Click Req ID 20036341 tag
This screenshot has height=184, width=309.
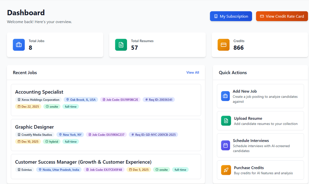pos(159,100)
